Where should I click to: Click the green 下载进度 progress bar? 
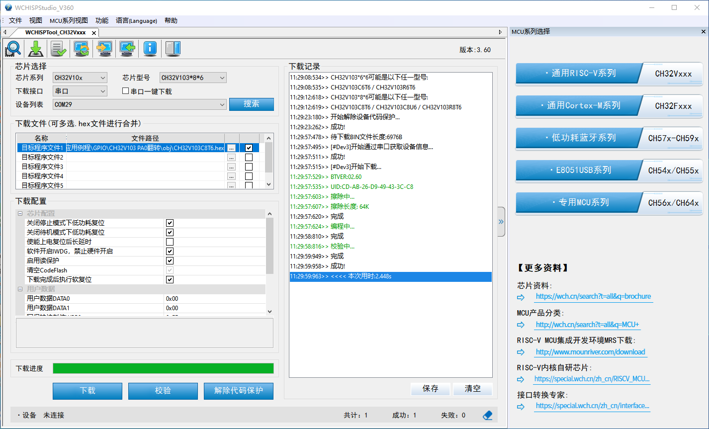point(163,368)
